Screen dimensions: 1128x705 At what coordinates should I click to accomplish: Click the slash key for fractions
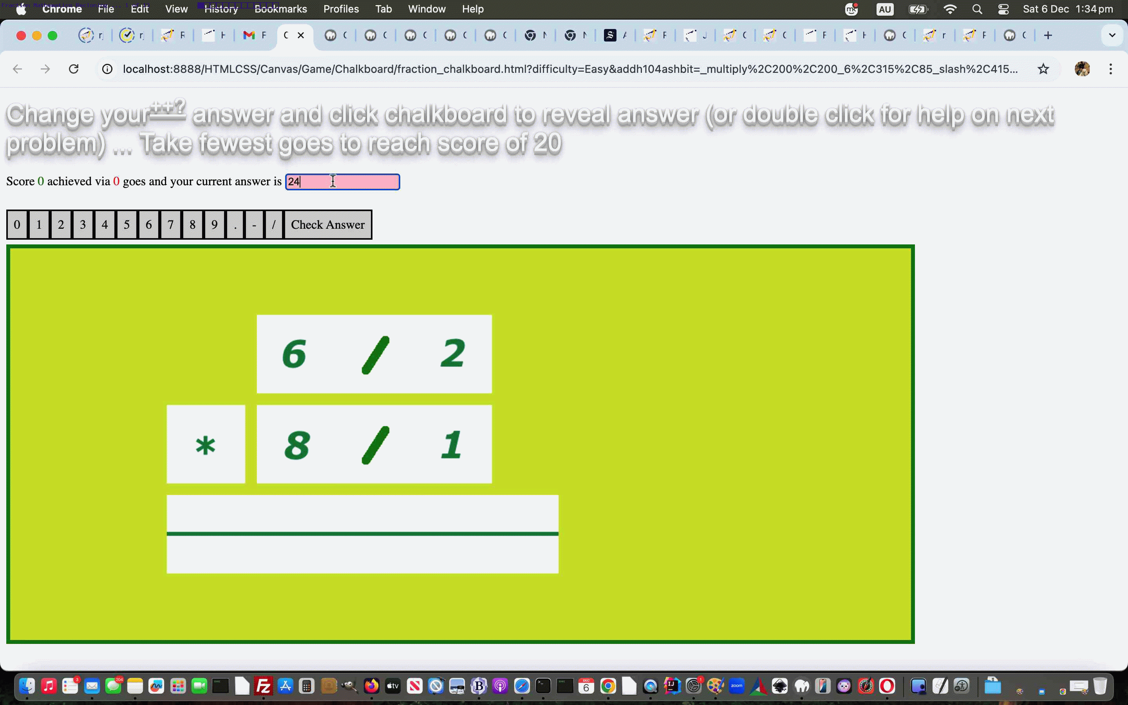[274, 224]
